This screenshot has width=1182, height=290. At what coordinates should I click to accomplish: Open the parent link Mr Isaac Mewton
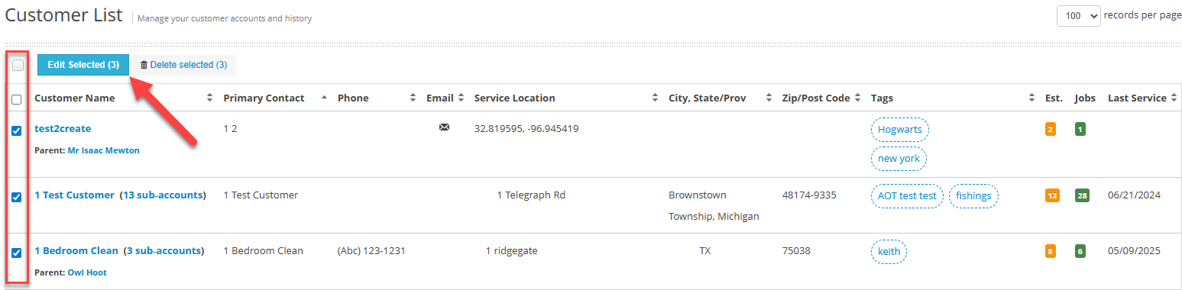pos(104,150)
